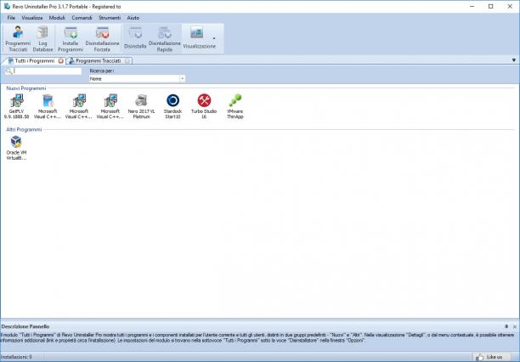Select the second Microsoft Visual C++ entry
This screenshot has height=362, width=520.
(79, 106)
